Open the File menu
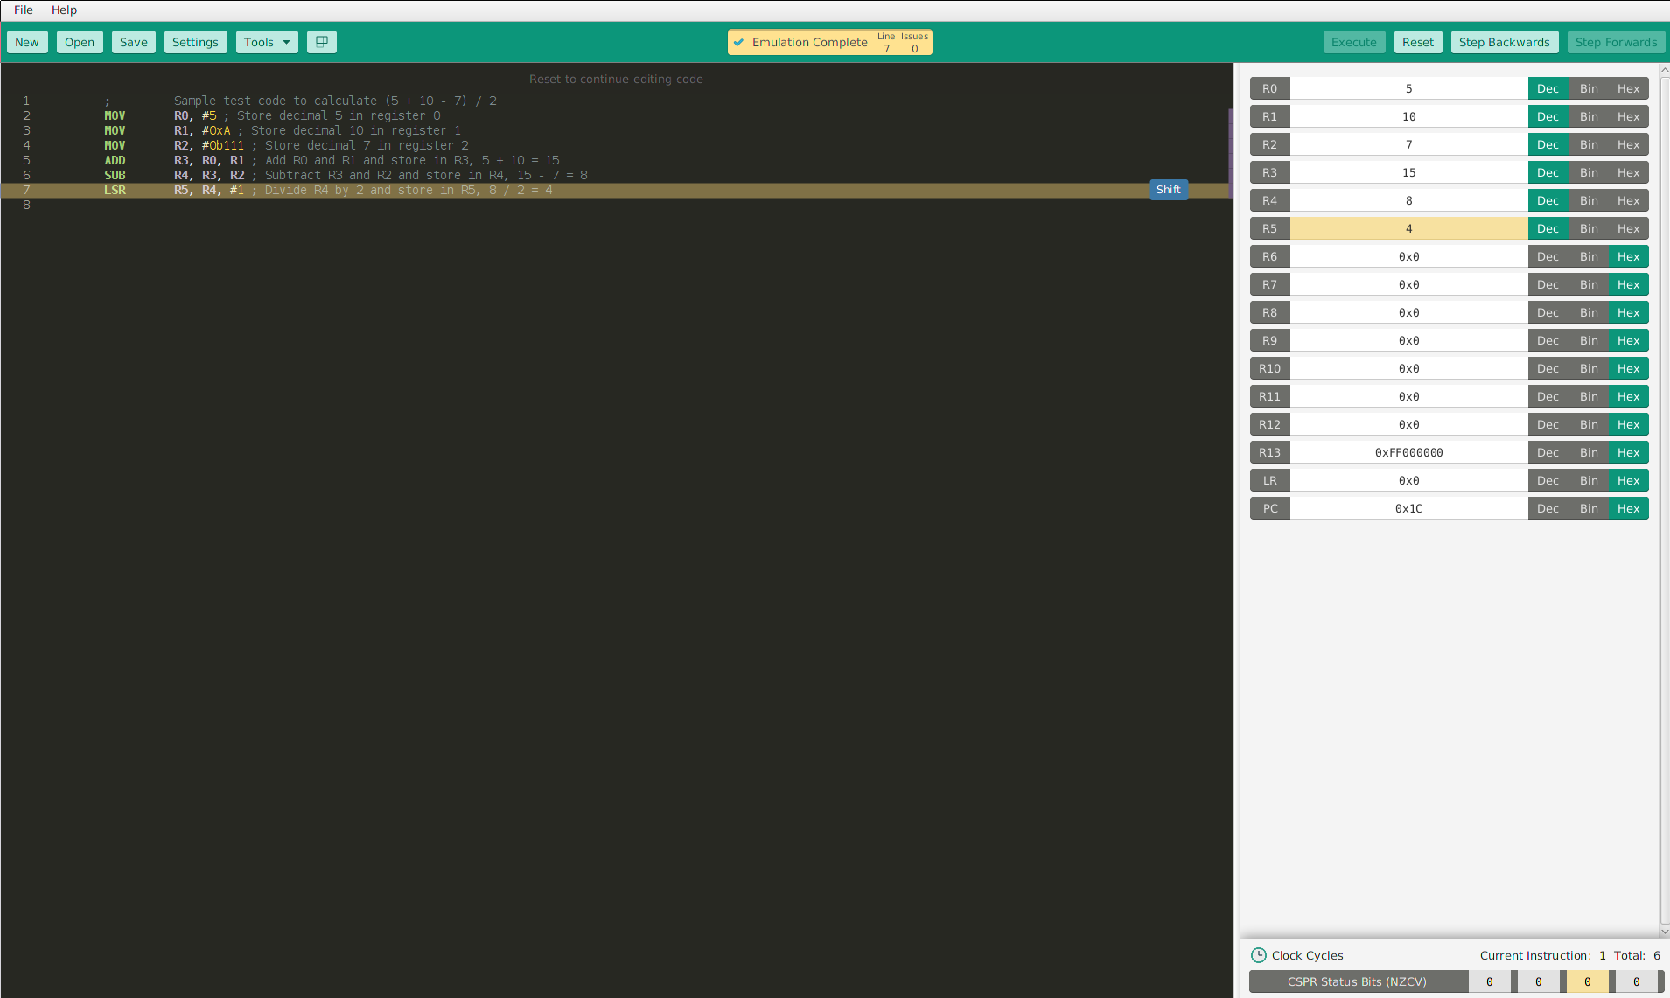This screenshot has width=1670, height=998. pos(24,10)
